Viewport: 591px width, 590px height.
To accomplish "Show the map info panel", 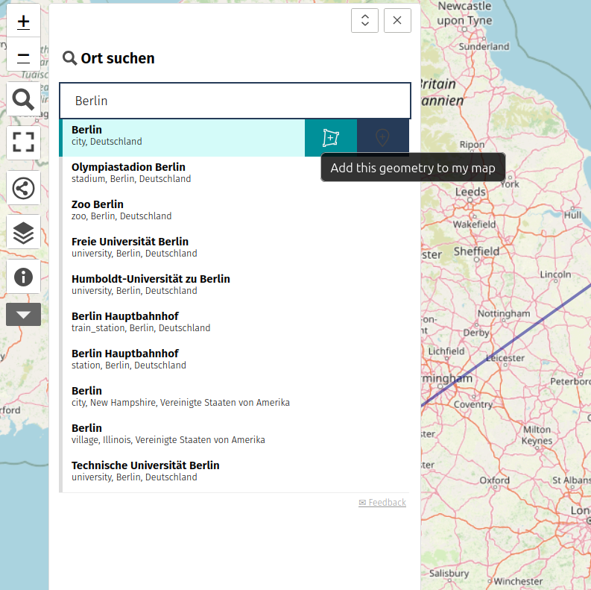I will 24,277.
